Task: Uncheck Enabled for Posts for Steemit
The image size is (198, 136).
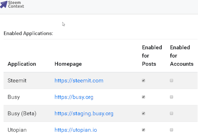Action: [x=143, y=81]
